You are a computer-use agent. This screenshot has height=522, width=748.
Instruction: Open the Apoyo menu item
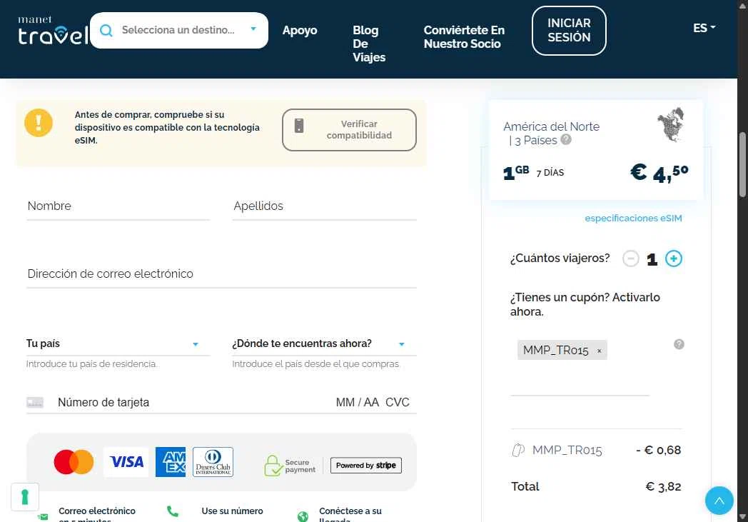(300, 30)
